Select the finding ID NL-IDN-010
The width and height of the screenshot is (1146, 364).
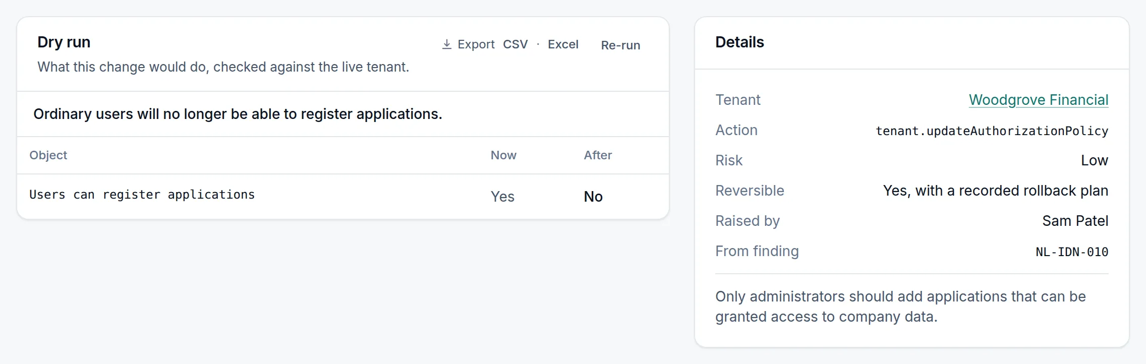pos(1072,252)
